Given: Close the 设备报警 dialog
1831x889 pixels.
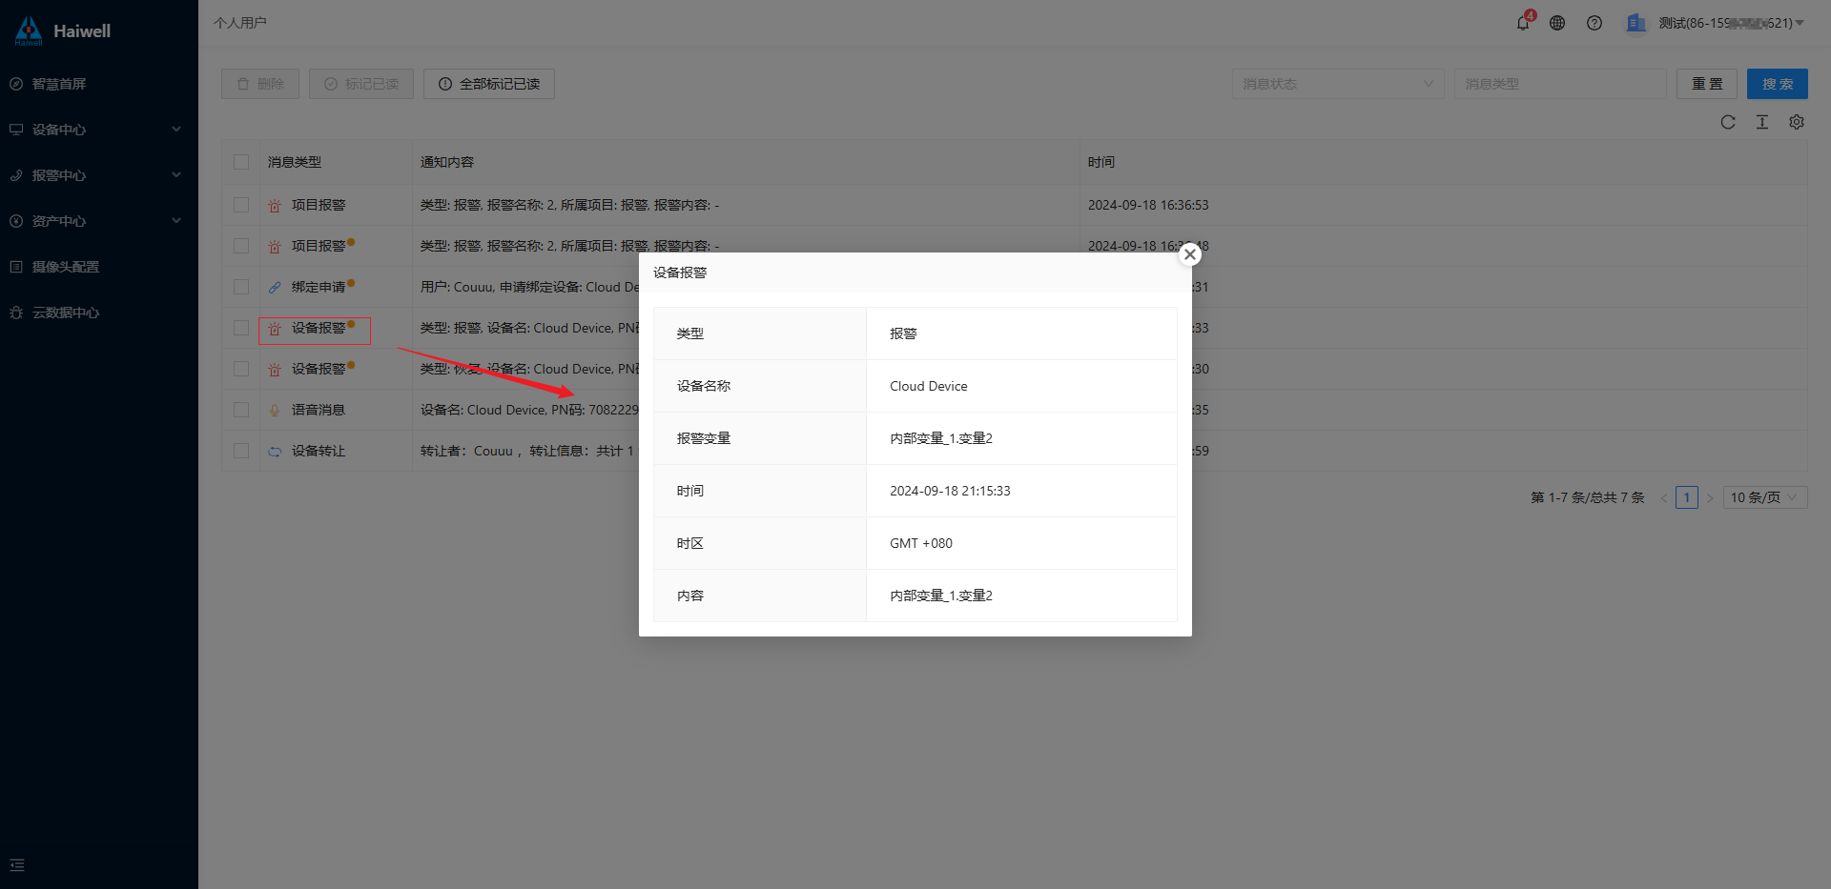Looking at the screenshot, I should coord(1190,254).
